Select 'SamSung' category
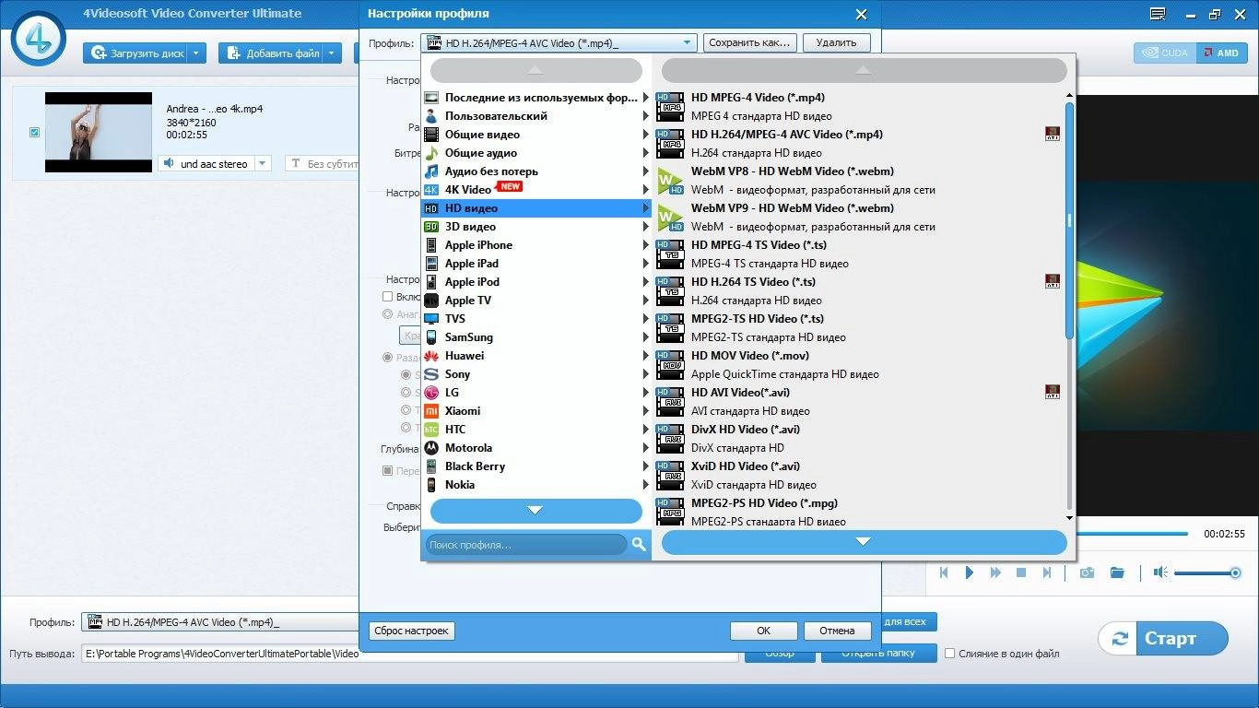1259x708 pixels. point(536,337)
